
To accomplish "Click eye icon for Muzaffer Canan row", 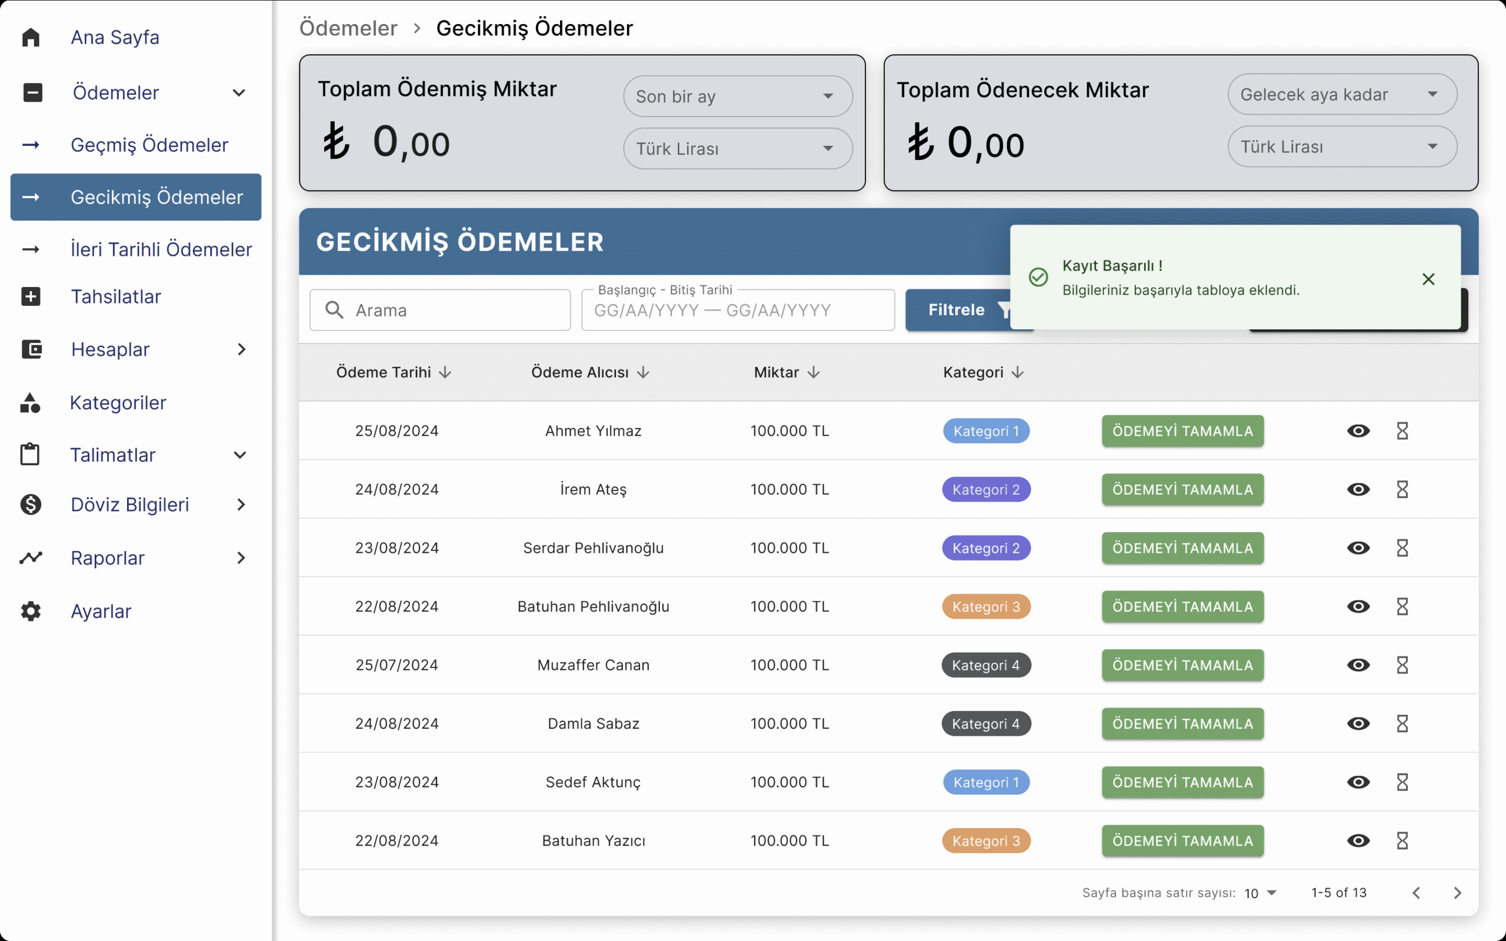I will (1358, 665).
